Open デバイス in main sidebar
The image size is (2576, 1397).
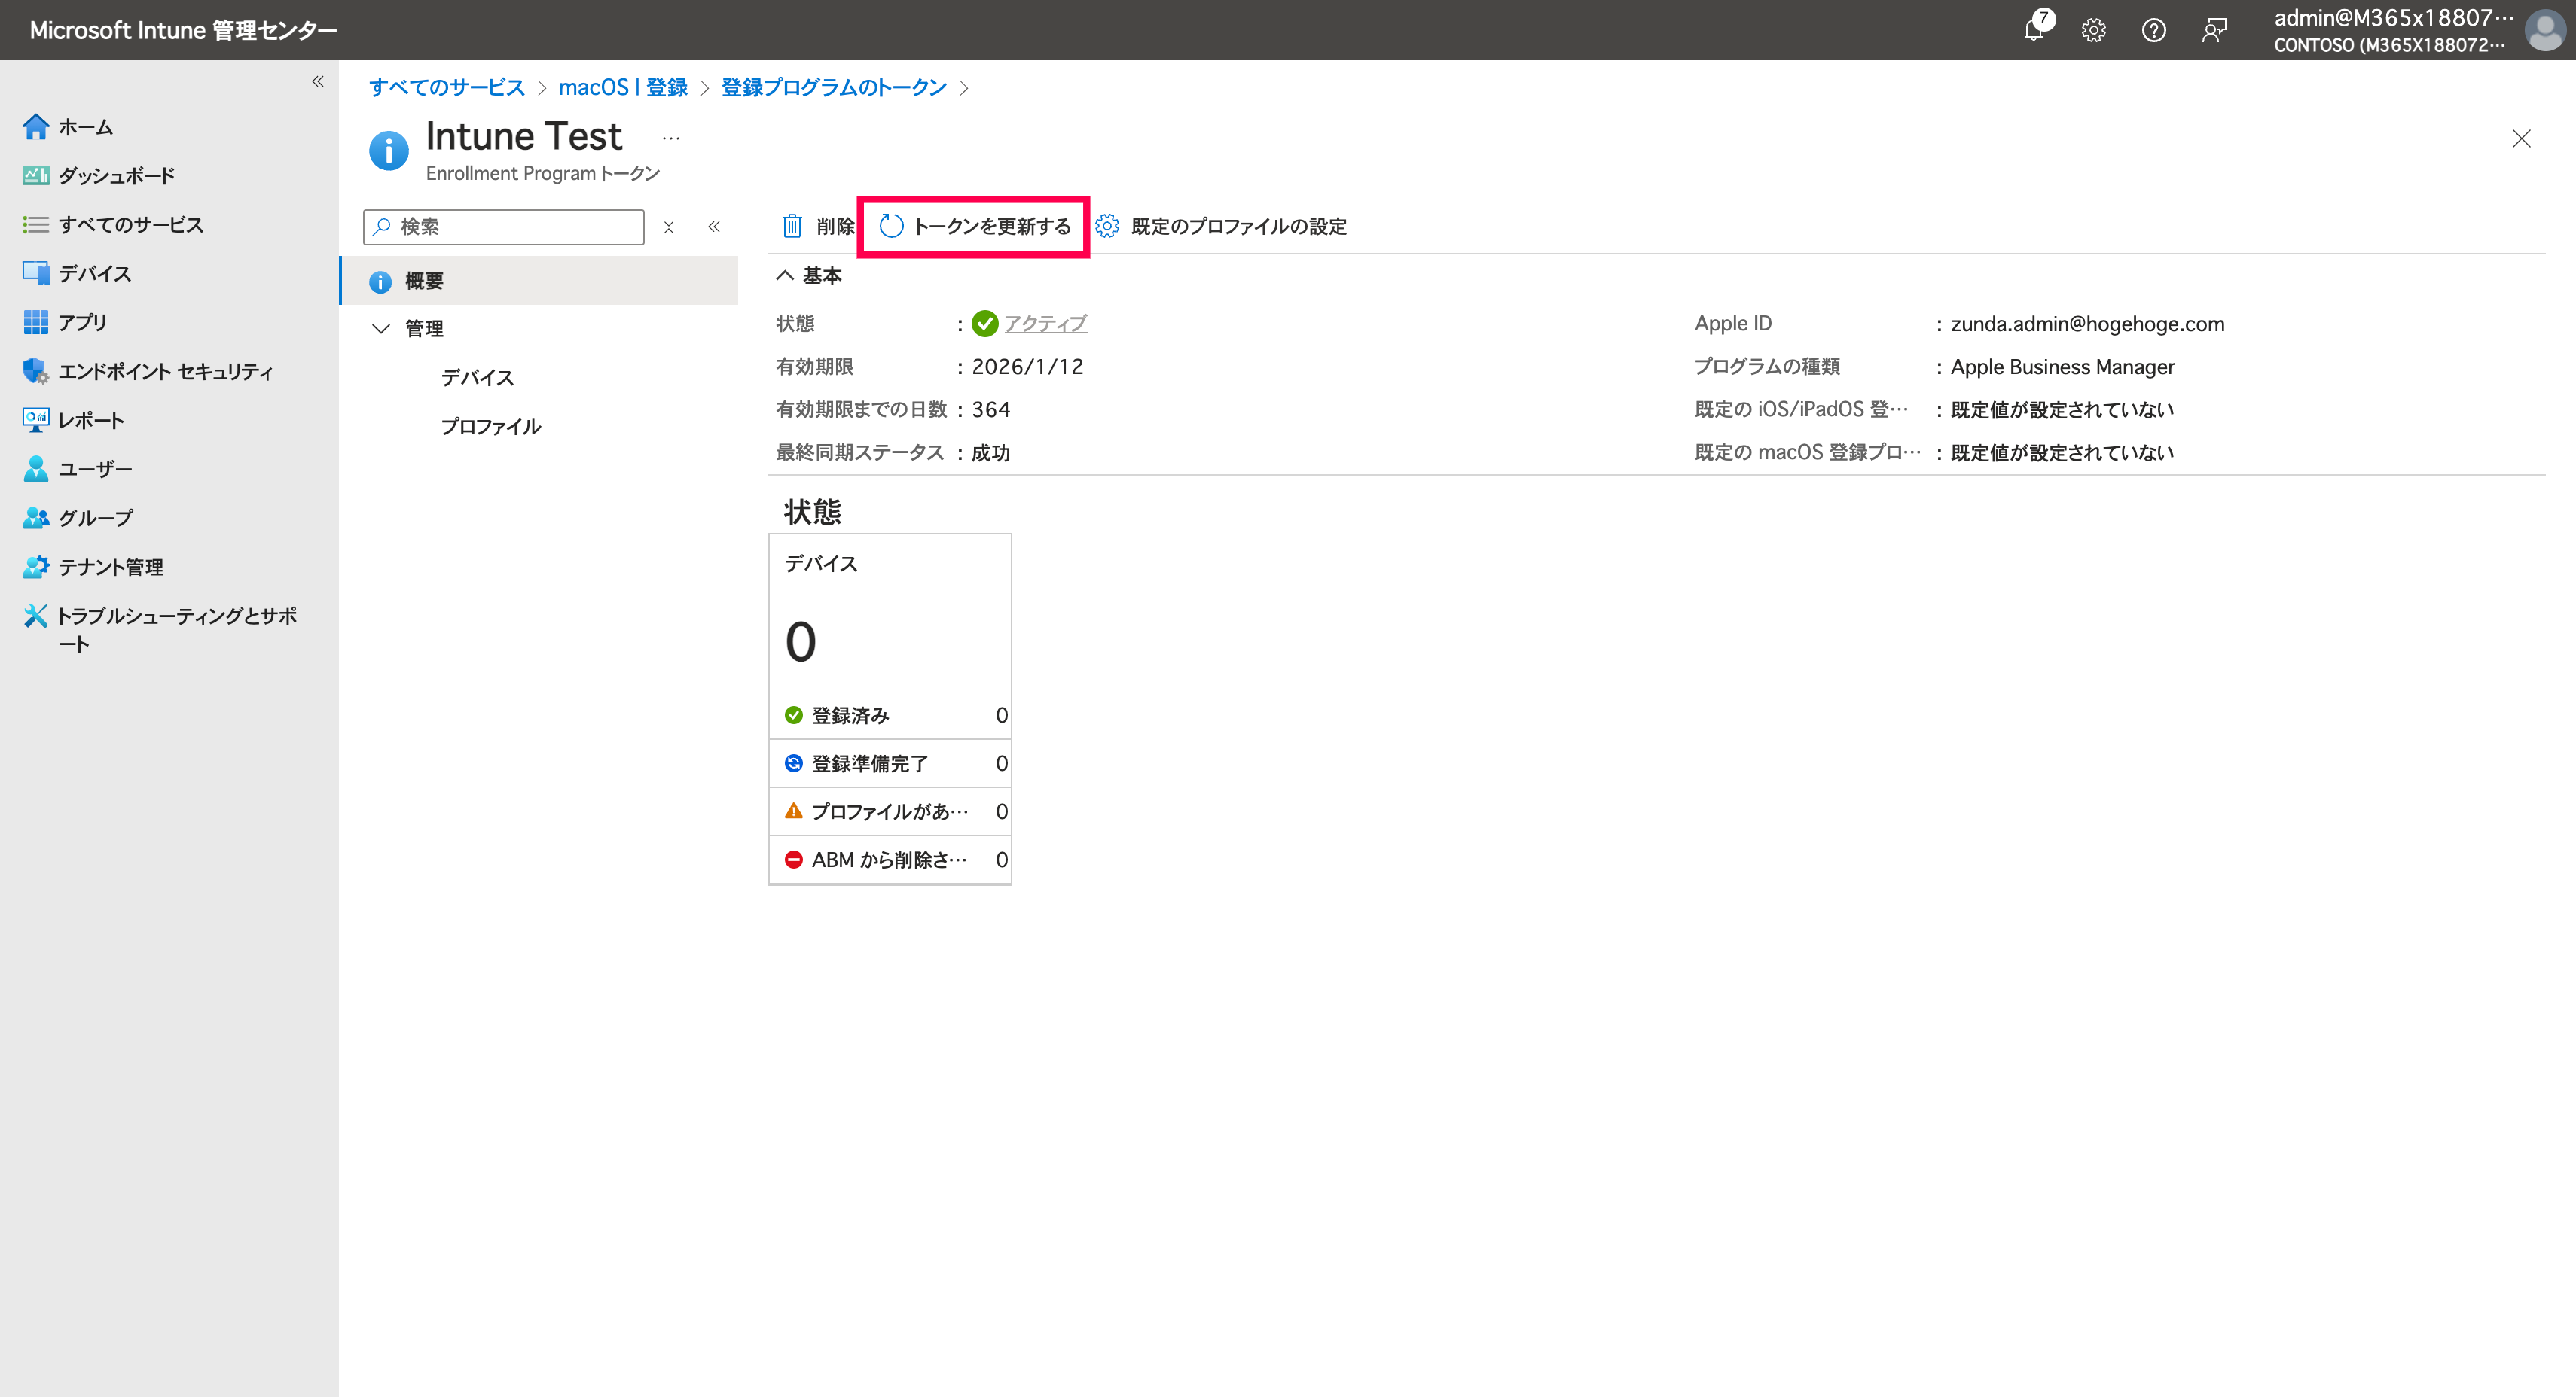point(77,274)
